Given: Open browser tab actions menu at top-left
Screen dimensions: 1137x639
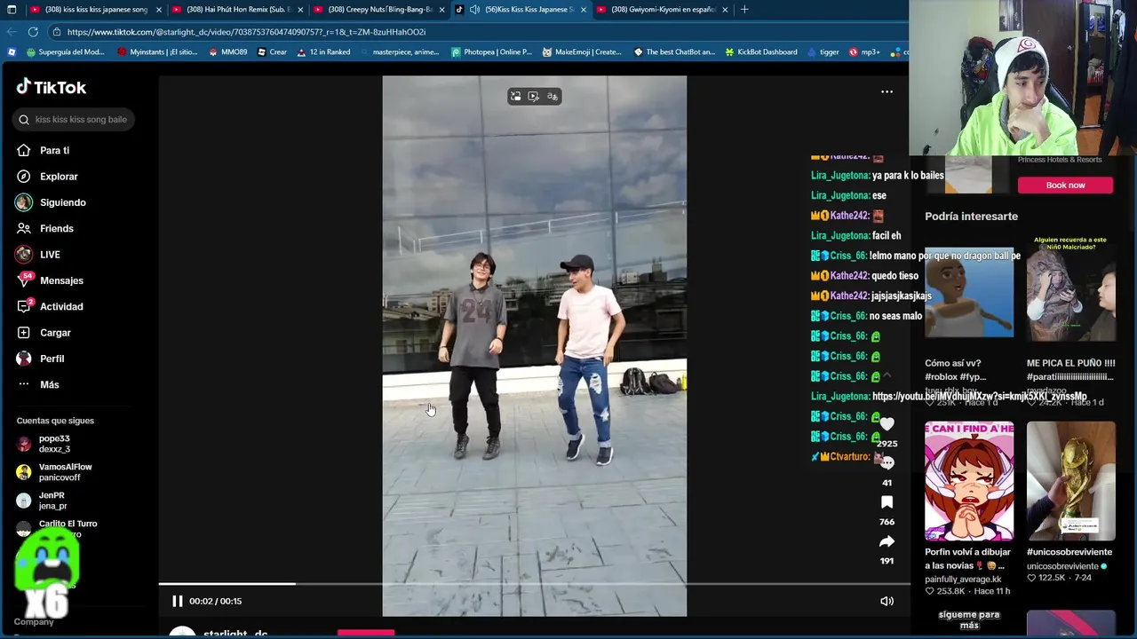Looking at the screenshot, I should [12, 10].
